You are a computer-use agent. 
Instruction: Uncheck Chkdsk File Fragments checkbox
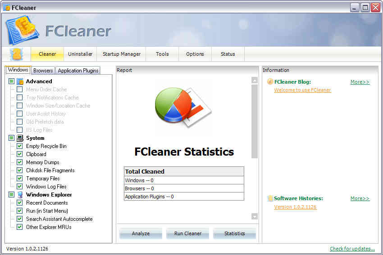coord(19,170)
